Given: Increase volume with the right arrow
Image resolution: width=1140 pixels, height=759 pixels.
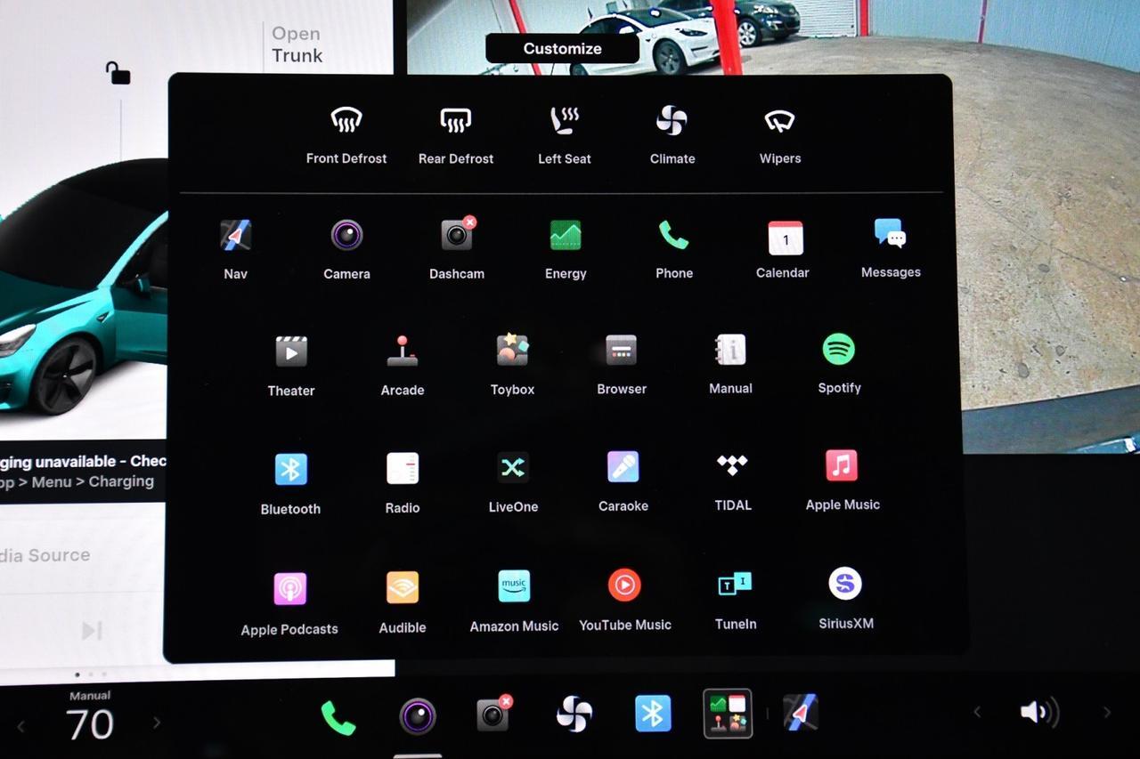Looking at the screenshot, I should [x=1107, y=712].
